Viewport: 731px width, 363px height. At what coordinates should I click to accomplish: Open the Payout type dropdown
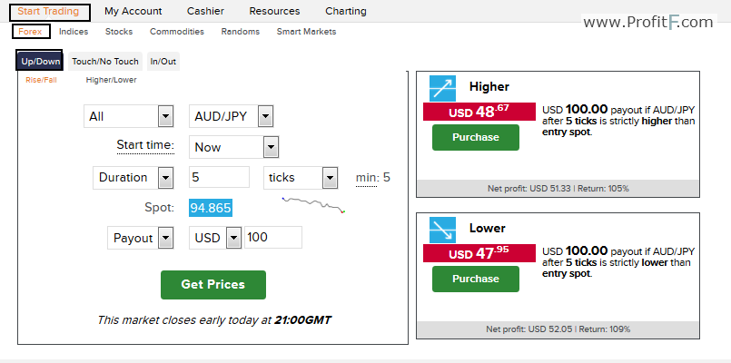tap(141, 238)
